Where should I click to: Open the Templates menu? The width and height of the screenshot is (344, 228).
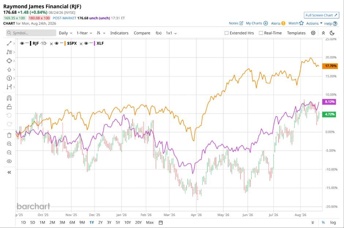(x=296, y=33)
